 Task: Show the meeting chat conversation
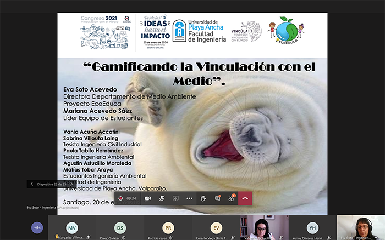[217, 198]
